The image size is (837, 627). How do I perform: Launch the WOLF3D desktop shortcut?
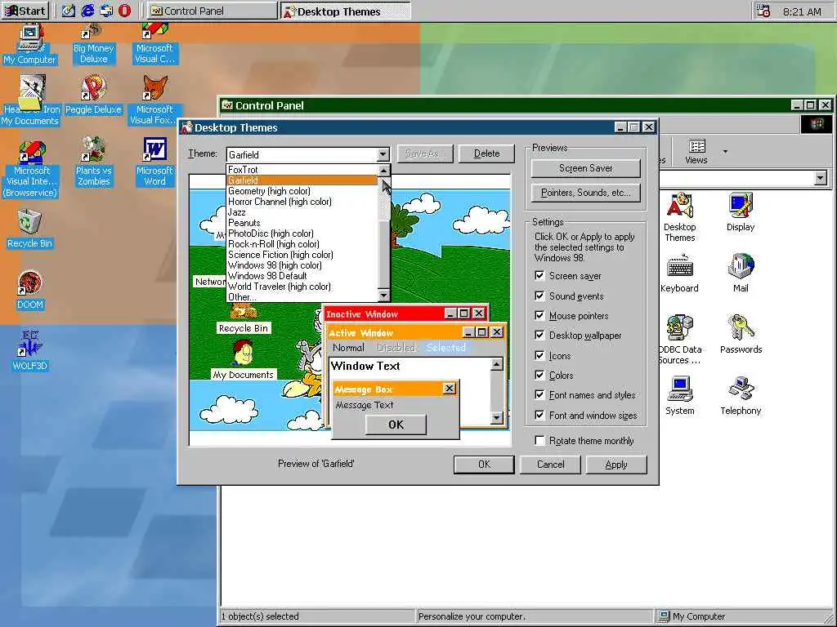[29, 351]
